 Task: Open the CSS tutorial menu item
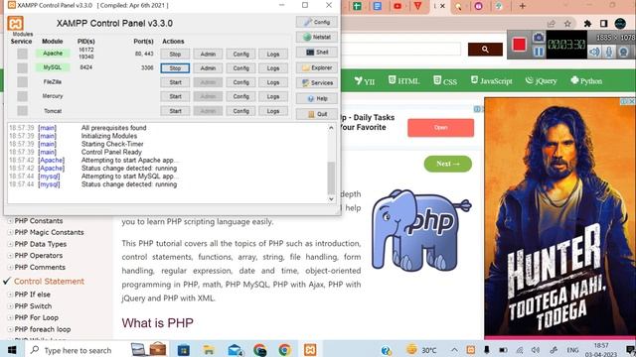445,80
